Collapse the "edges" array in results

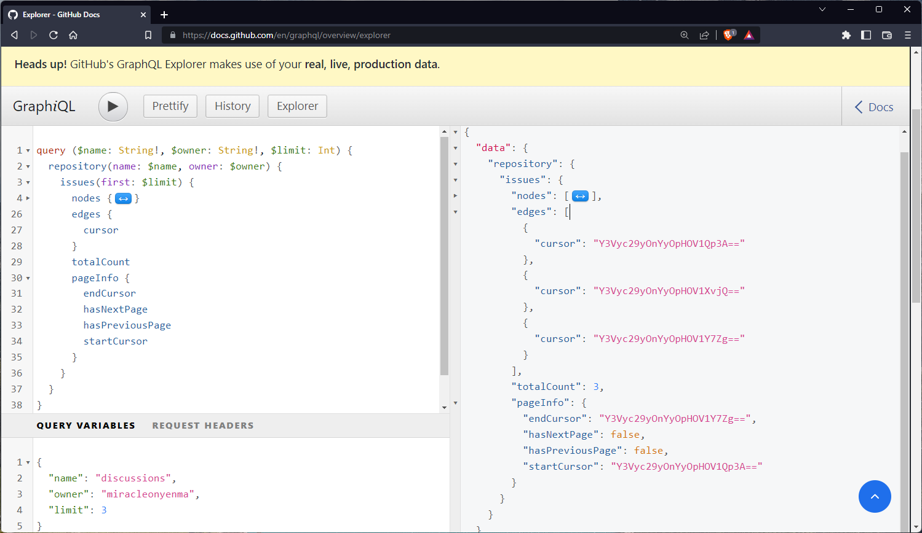point(456,212)
